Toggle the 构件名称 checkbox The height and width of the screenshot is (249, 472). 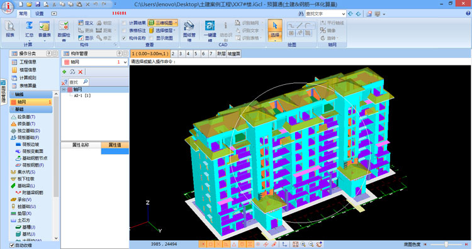124,38
